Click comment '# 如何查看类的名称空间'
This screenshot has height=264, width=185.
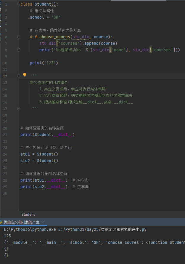42,128
